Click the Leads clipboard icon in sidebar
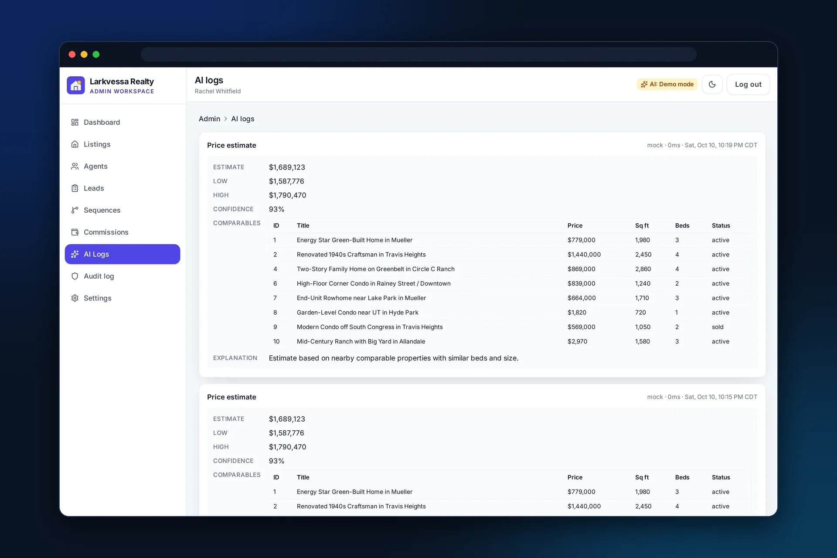 [75, 188]
